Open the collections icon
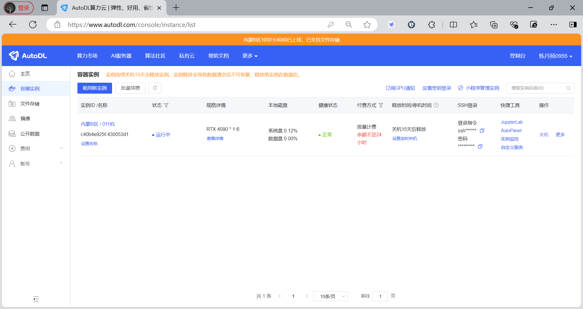The width and height of the screenshot is (583, 309). (494, 25)
